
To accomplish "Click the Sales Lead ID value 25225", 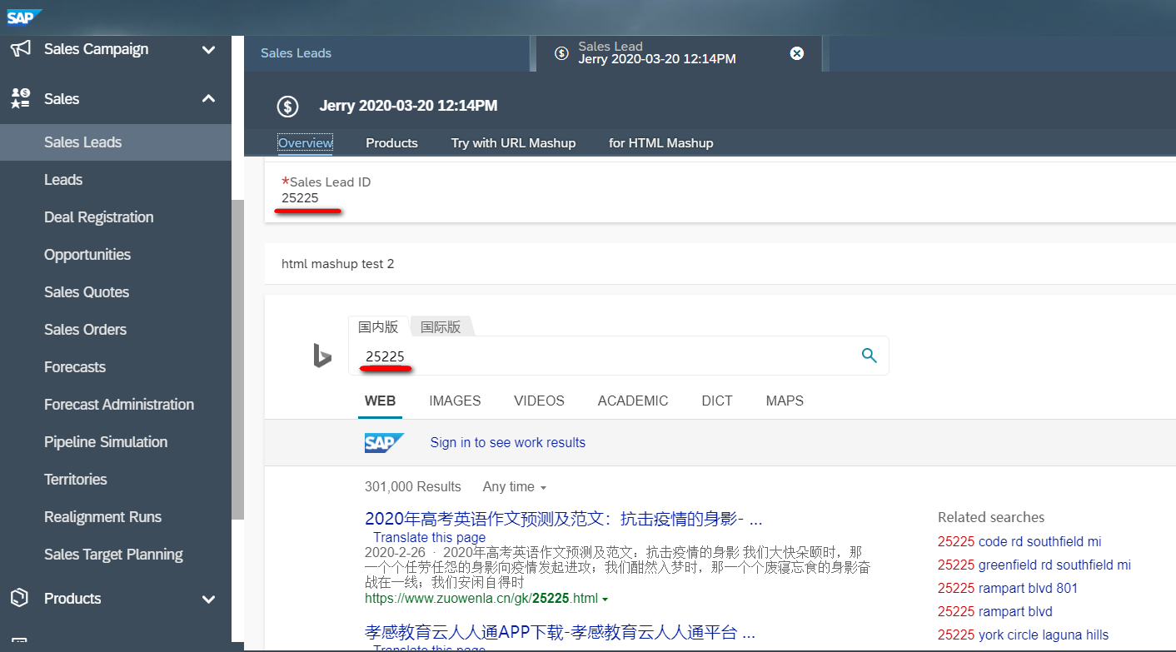I will (x=300, y=198).
